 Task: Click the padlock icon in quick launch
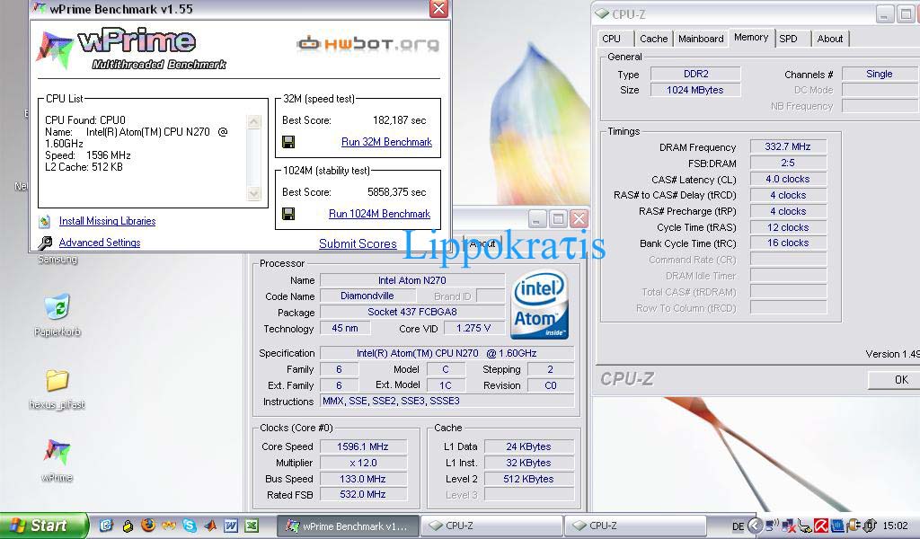pyautogui.click(x=128, y=526)
